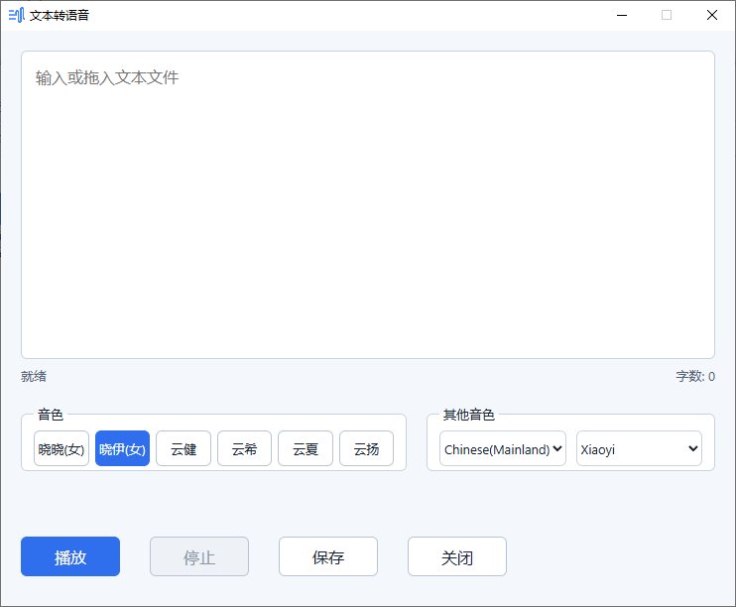Click the maximize window icon
Screen dimensions: 736x607
tap(667, 15)
